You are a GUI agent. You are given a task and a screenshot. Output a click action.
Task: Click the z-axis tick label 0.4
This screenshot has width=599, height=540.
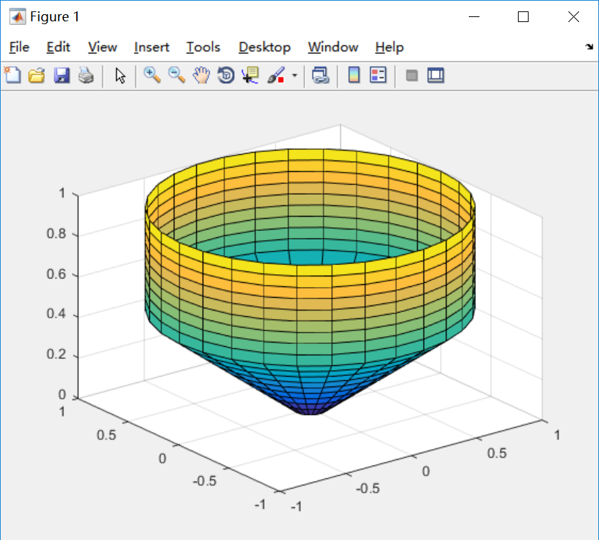[x=56, y=313]
